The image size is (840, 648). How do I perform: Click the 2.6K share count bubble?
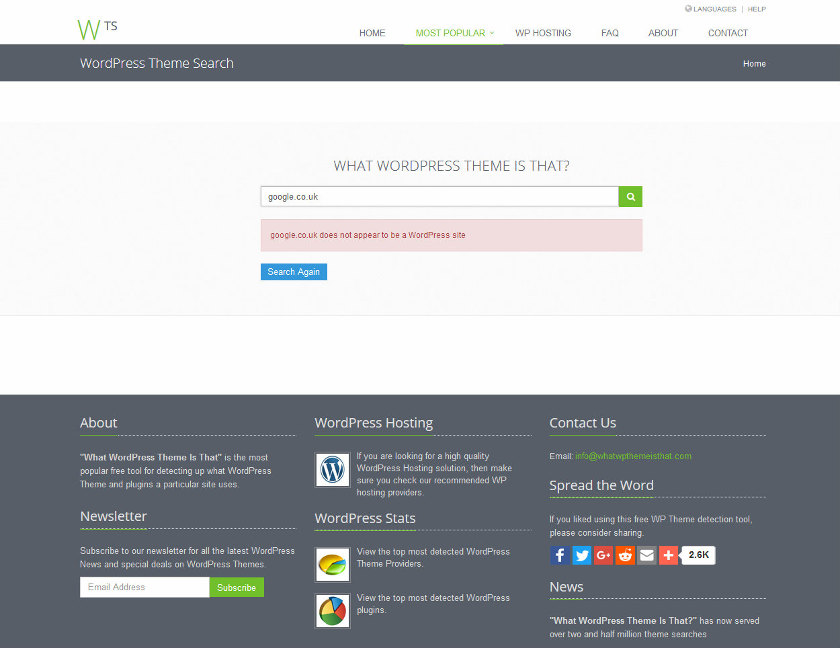coord(698,555)
